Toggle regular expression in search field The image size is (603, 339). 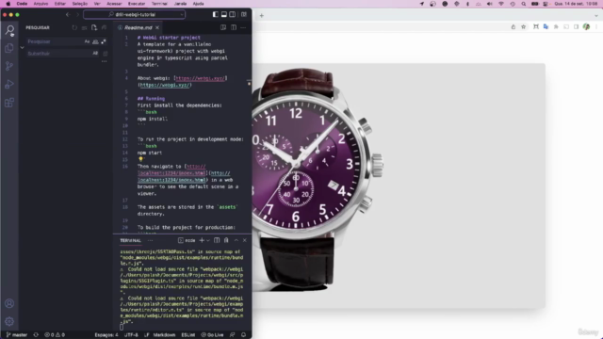(x=104, y=41)
